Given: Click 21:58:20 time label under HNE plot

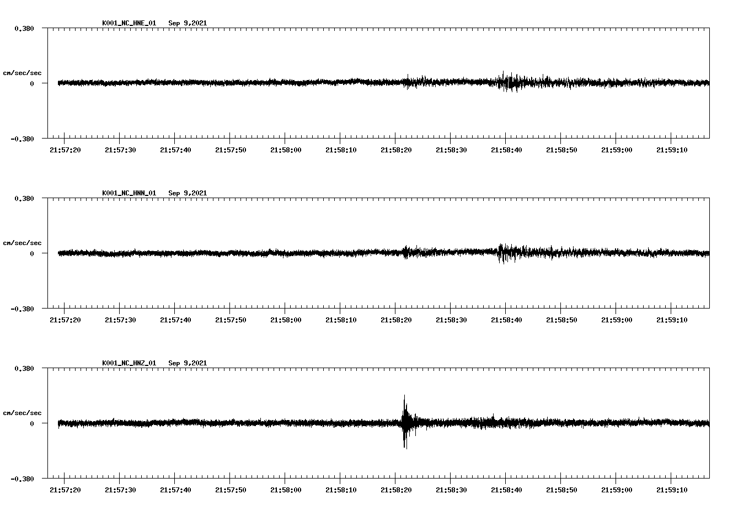Looking at the screenshot, I should click(396, 150).
